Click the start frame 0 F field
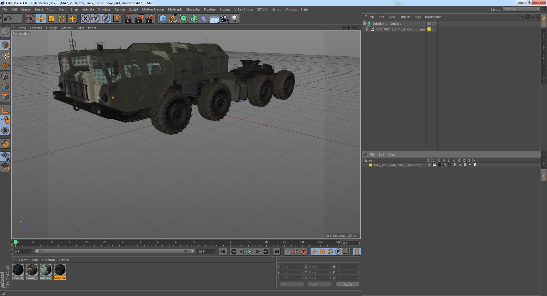This screenshot has height=296, width=547. click(x=23, y=252)
